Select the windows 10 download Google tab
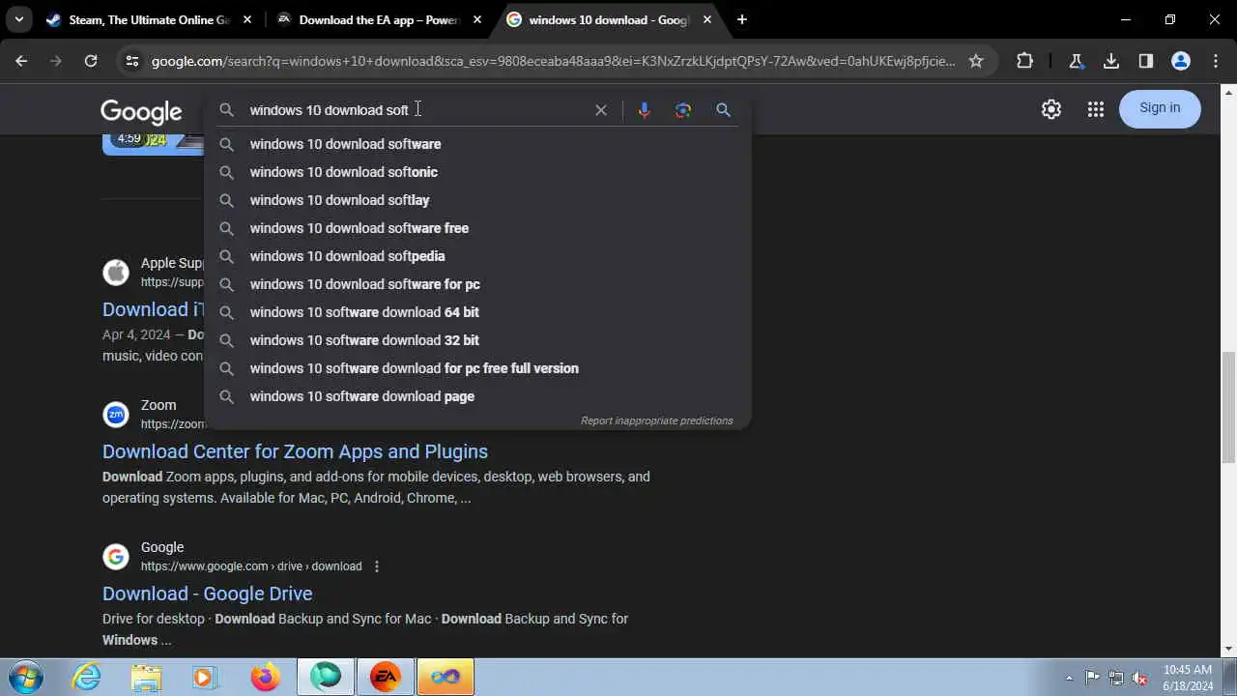The width and height of the screenshot is (1237, 696). [608, 19]
